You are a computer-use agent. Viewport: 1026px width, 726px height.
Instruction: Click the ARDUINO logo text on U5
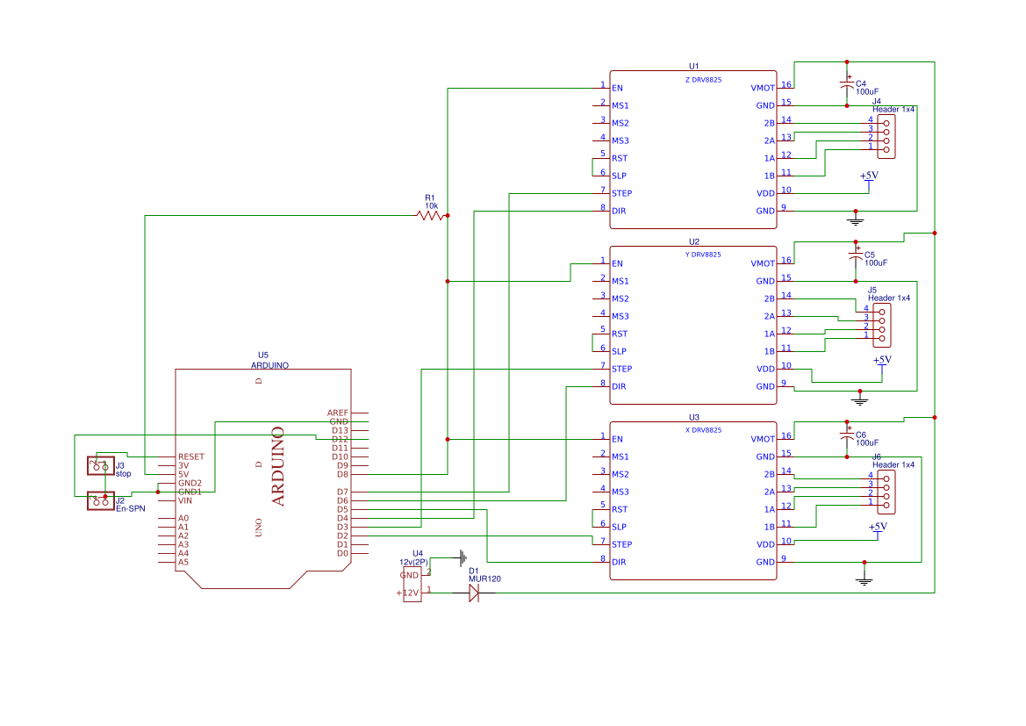point(278,466)
